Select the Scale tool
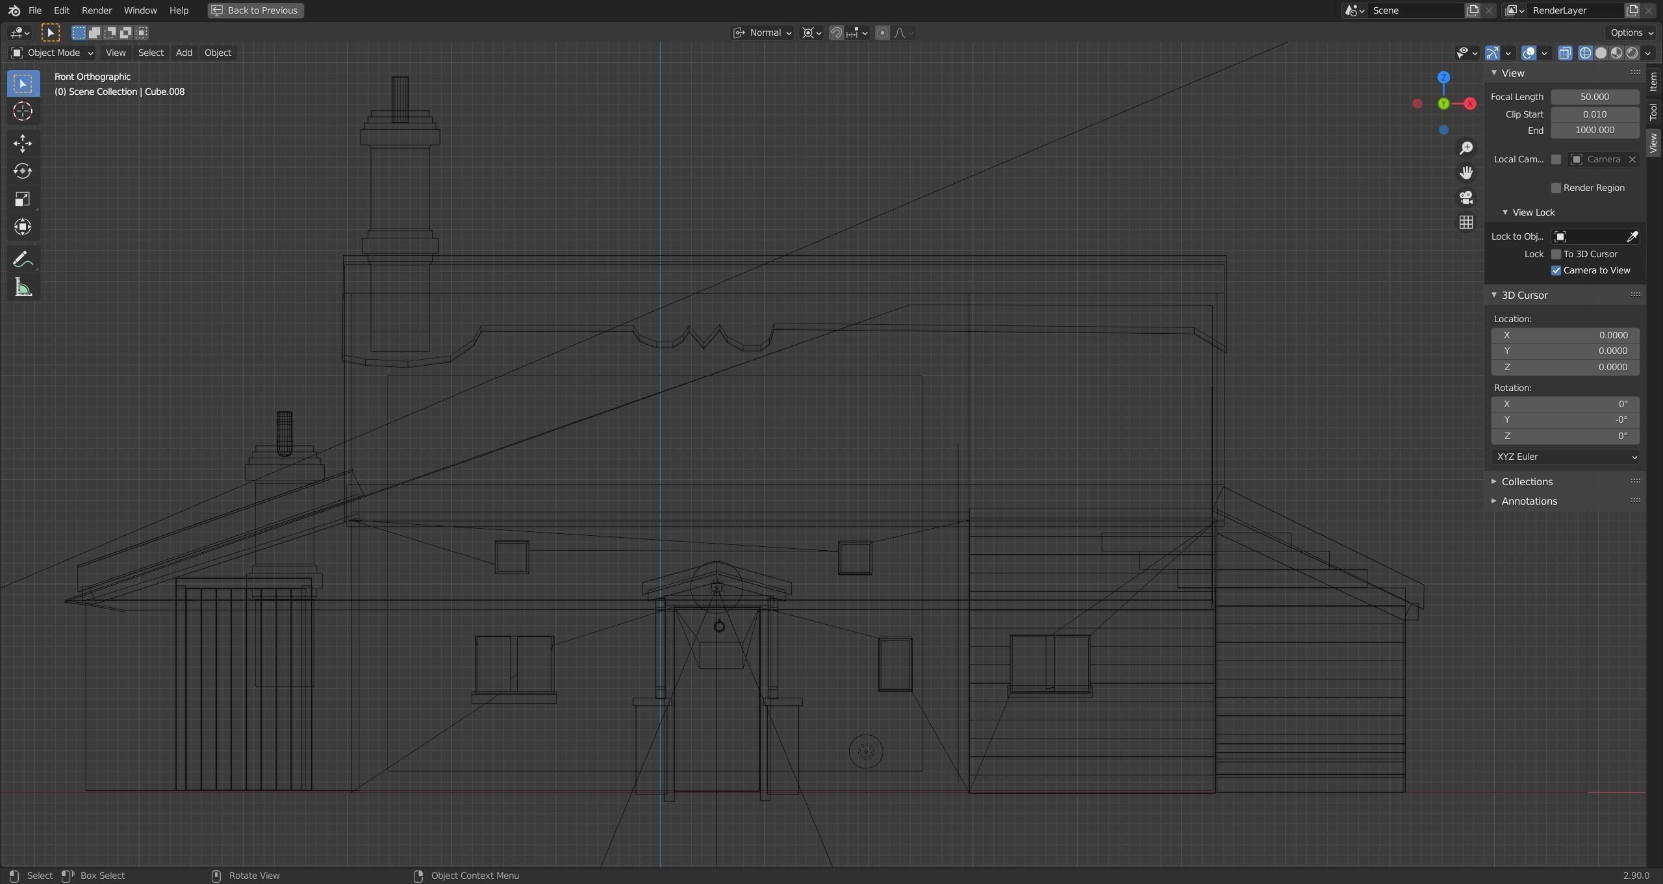Image resolution: width=1663 pixels, height=884 pixels. [x=23, y=199]
